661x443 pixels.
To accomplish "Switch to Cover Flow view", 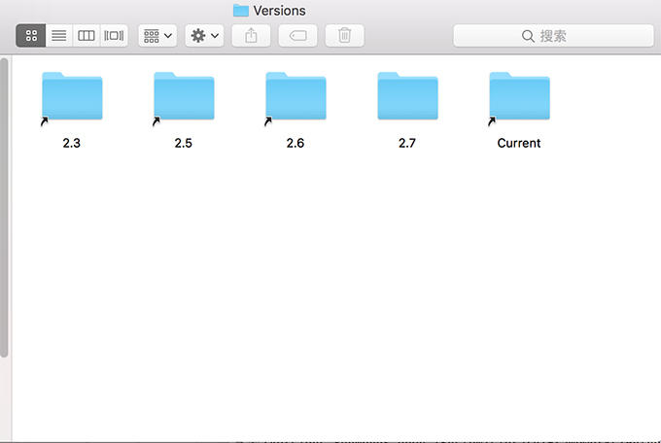I will pos(114,36).
